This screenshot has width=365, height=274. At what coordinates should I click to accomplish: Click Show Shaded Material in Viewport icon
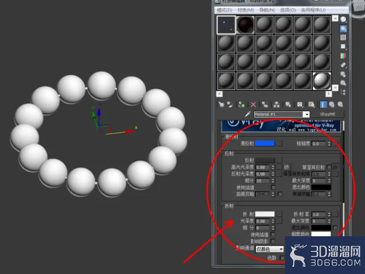click(312, 105)
